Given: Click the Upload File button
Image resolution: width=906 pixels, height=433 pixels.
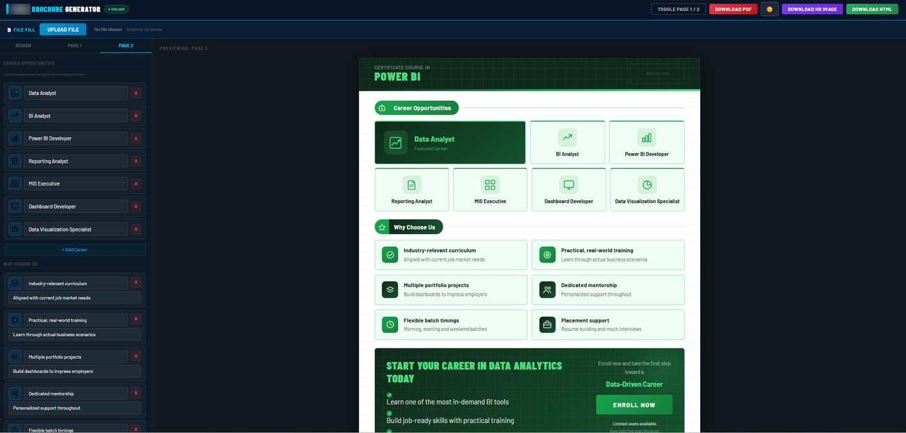Looking at the screenshot, I should click(63, 29).
